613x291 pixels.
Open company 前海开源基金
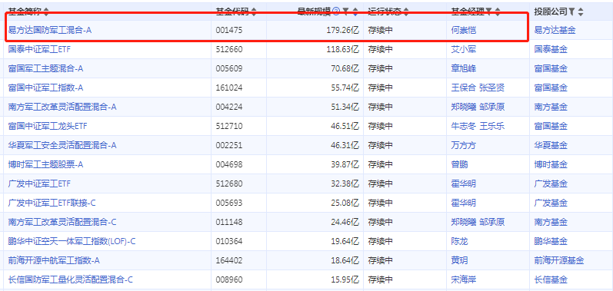point(559,260)
